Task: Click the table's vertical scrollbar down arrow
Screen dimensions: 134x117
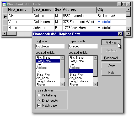Action: [x=128, y=29]
